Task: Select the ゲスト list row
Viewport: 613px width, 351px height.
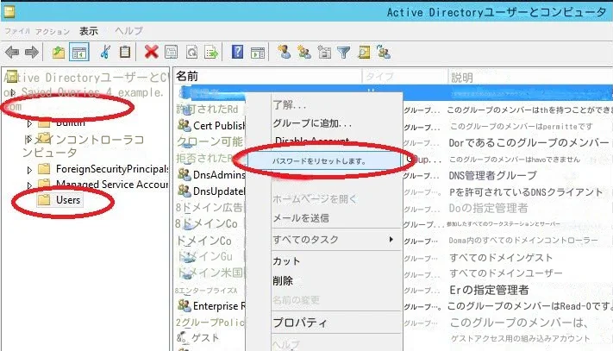Action: tap(197, 338)
